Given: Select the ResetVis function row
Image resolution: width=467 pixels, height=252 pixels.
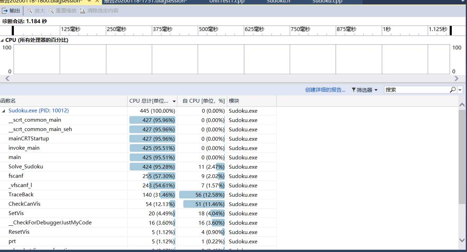Looking at the screenshot, I should [138, 232].
